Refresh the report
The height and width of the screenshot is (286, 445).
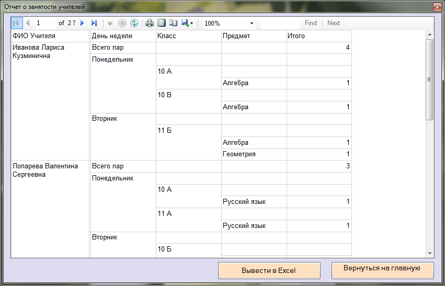134,23
